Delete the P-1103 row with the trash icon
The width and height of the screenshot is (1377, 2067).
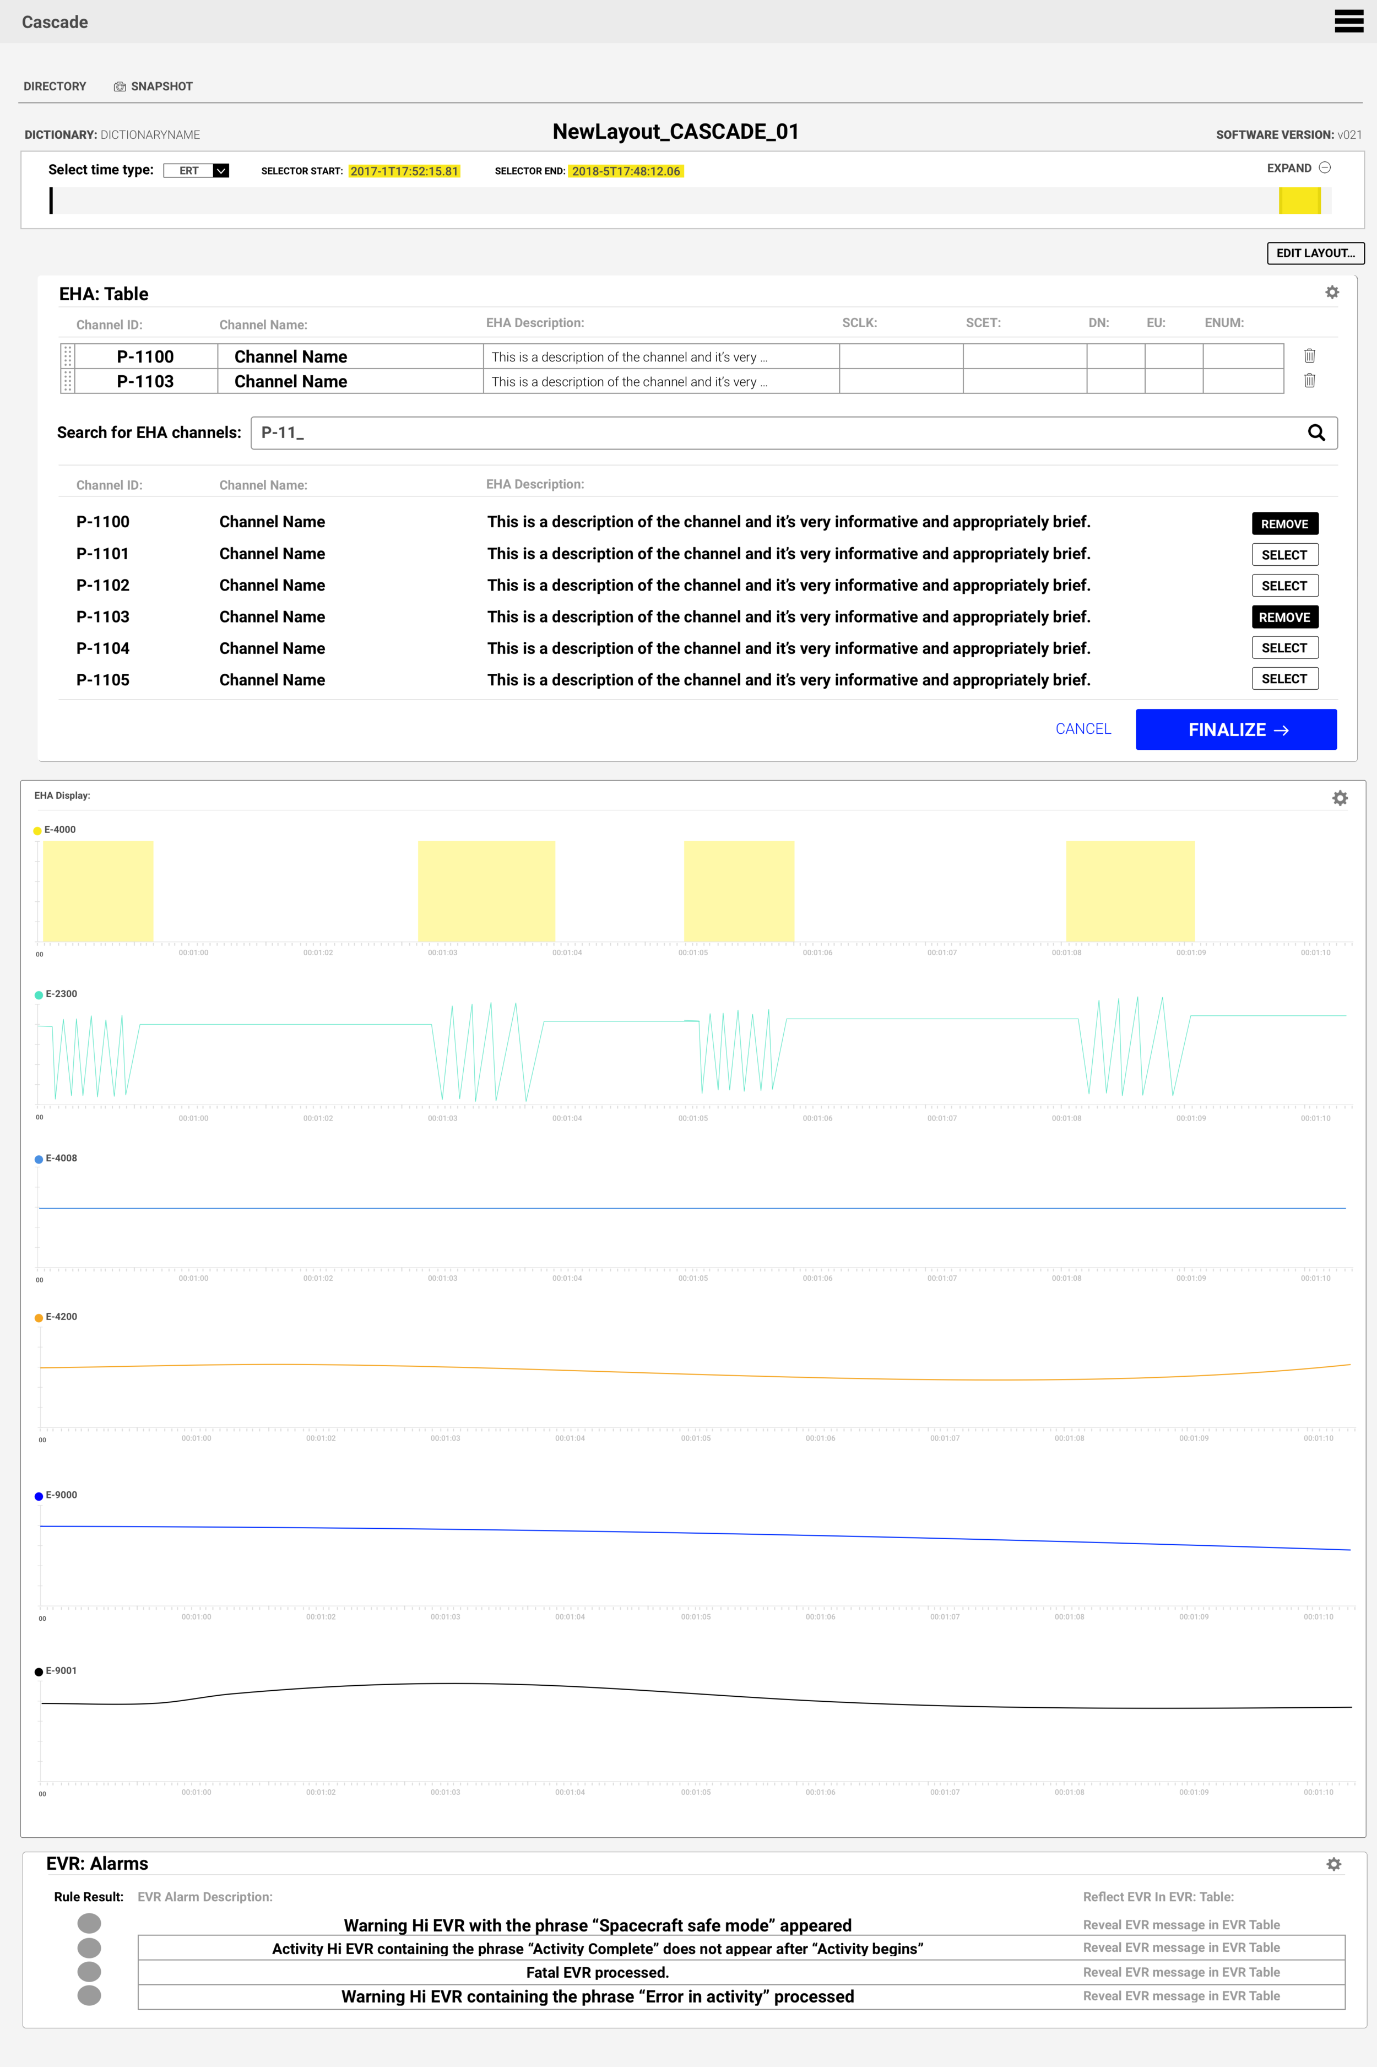(x=1309, y=380)
